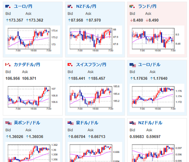Click the Canadian Dollar/Yen flag icon
The image size is (189, 162).
pyautogui.click(x=8, y=65)
